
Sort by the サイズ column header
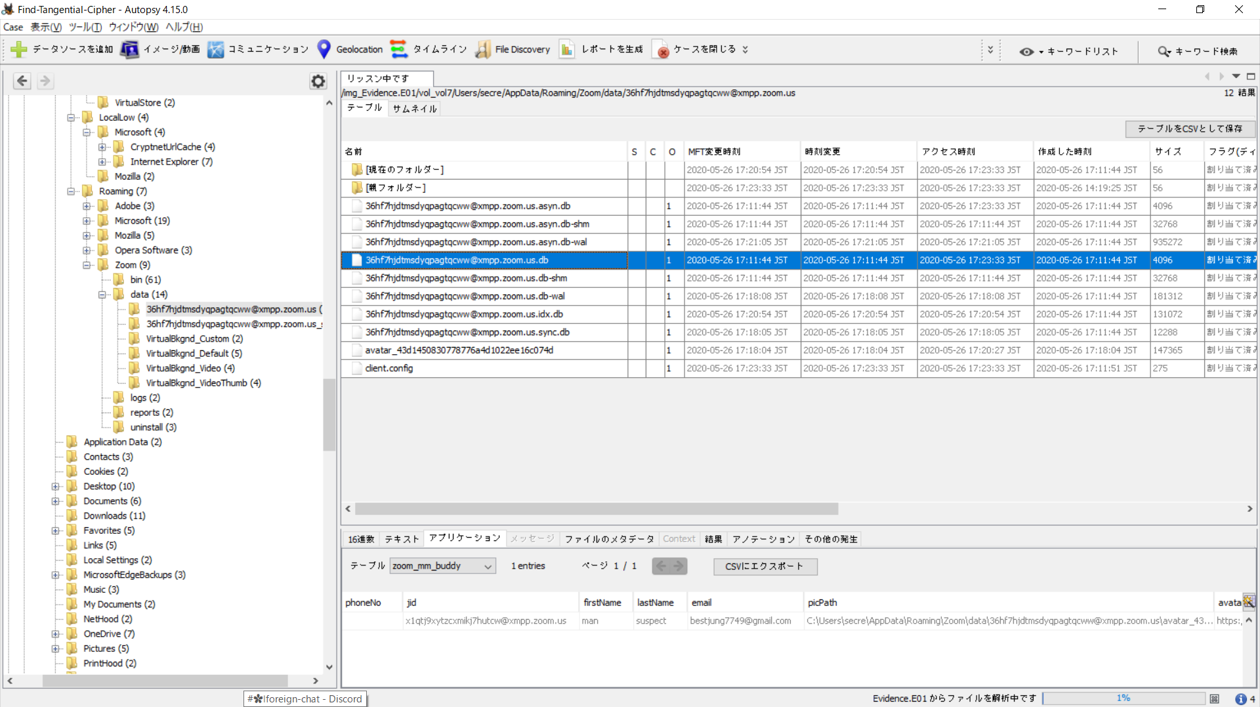1177,151
